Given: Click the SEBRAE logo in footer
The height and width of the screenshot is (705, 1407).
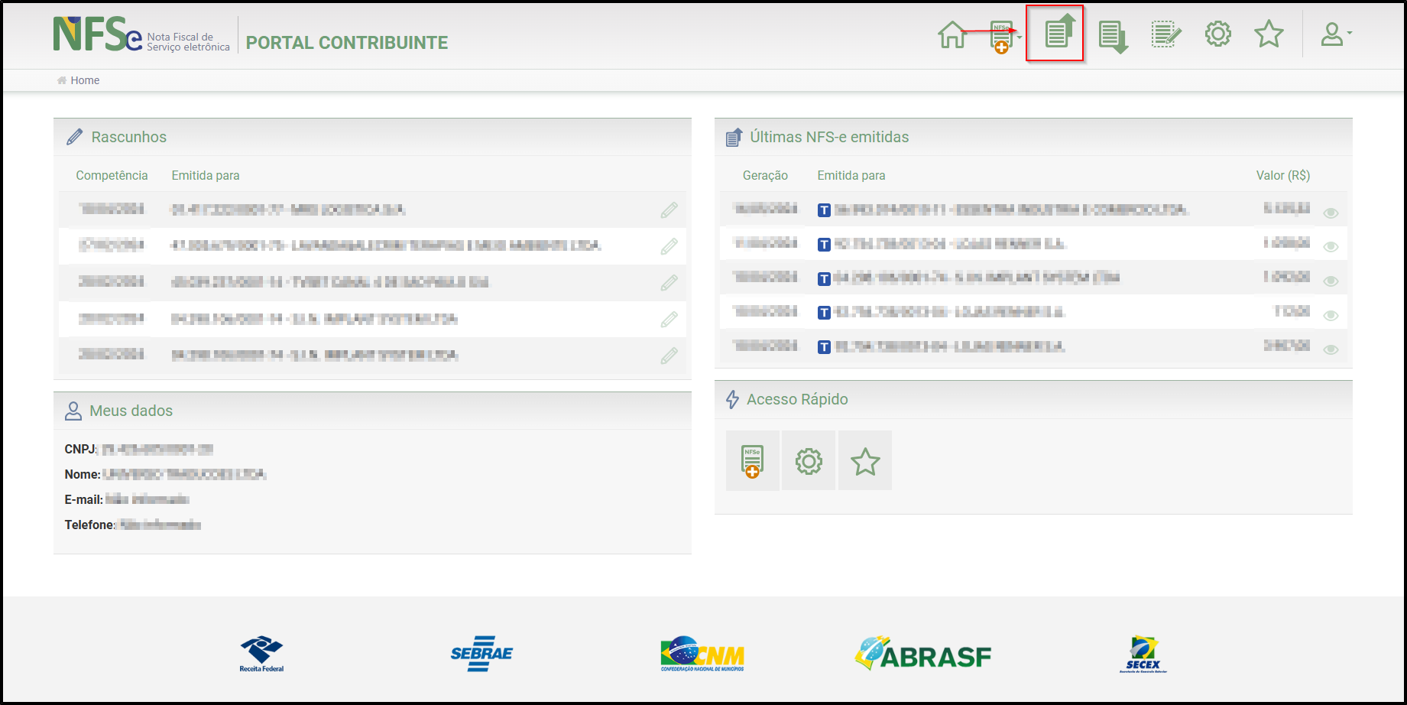Looking at the screenshot, I should click(x=481, y=654).
